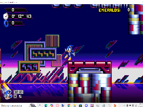Click the Sonic character sprite
Image resolution: width=143 pixels, height=107 pixels.
click(70, 53)
